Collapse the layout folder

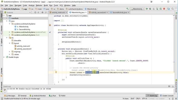9,43
